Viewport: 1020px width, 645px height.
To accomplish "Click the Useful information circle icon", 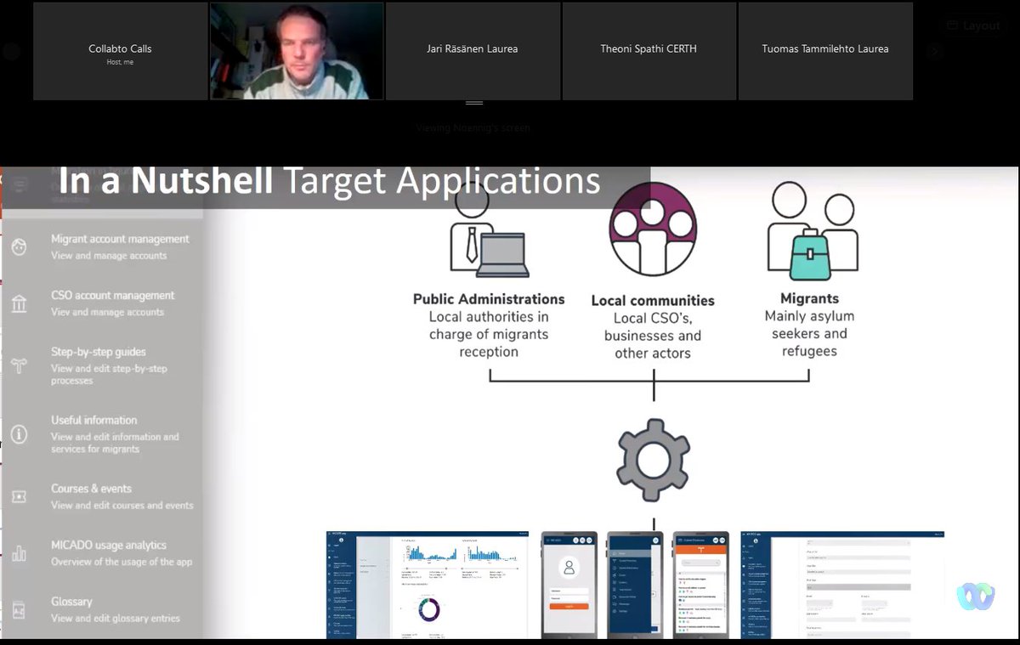I will point(19,434).
